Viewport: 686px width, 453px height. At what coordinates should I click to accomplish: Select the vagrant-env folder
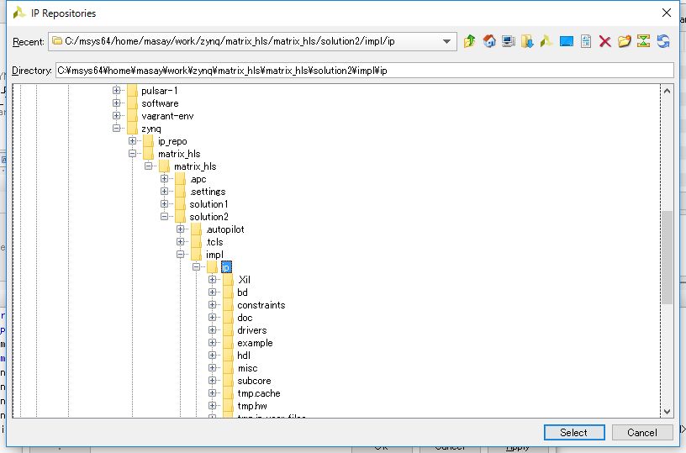[167, 116]
